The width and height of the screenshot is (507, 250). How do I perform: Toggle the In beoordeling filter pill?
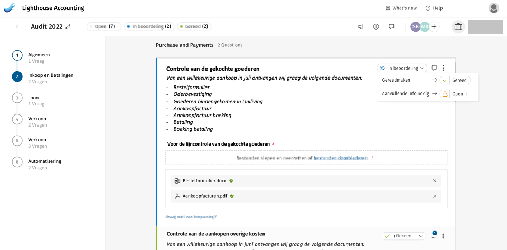[149, 26]
